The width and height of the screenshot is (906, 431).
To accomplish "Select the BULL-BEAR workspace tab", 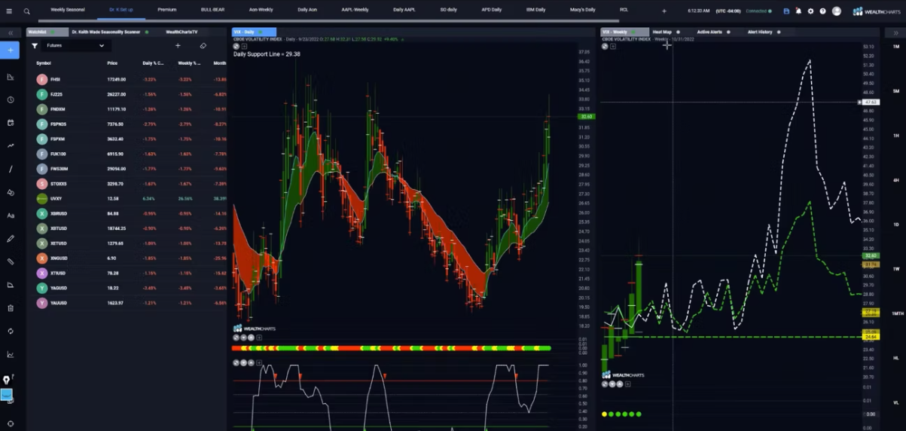I will [212, 10].
